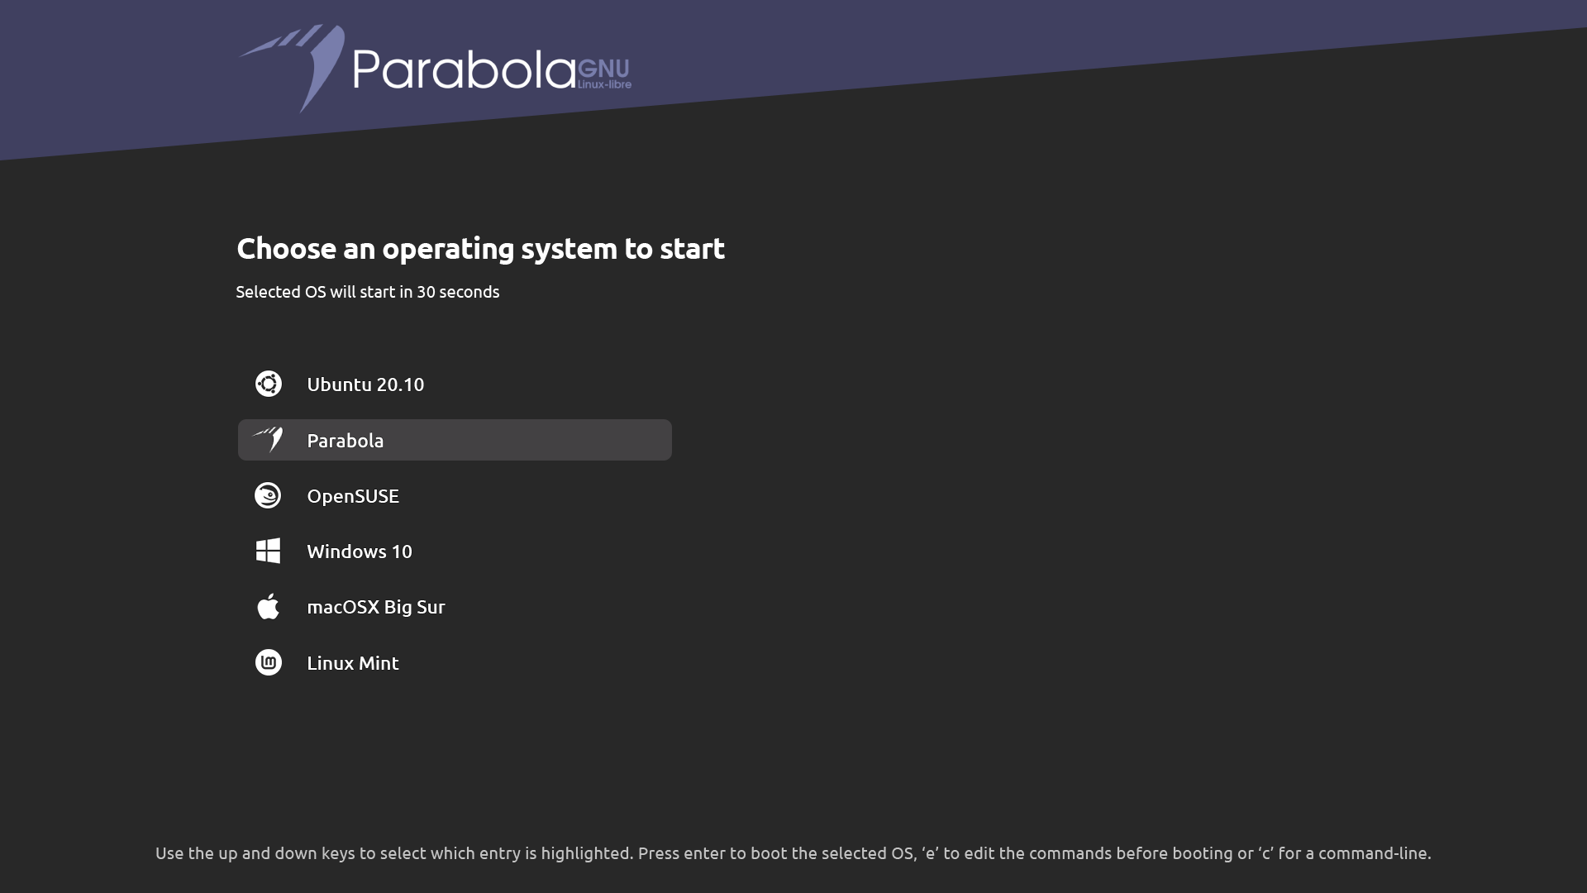The image size is (1587, 893).
Task: Click the Ubuntu logo icon
Action: click(268, 384)
